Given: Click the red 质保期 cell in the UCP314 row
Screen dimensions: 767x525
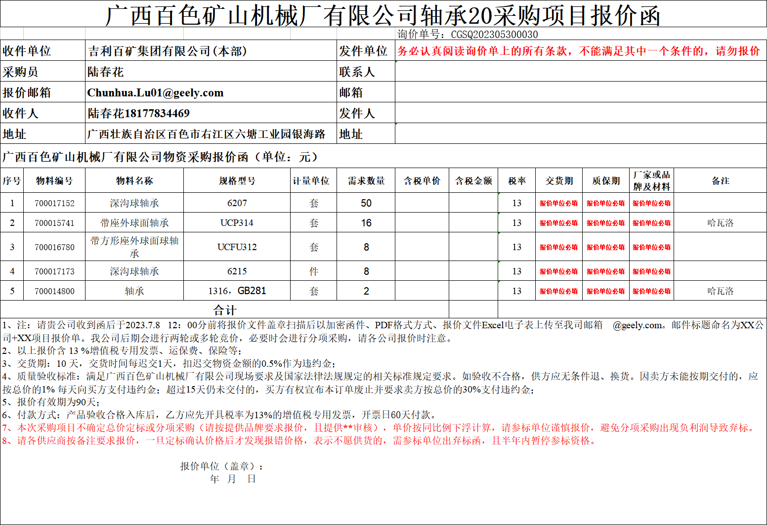Looking at the screenshot, I should click(606, 223).
